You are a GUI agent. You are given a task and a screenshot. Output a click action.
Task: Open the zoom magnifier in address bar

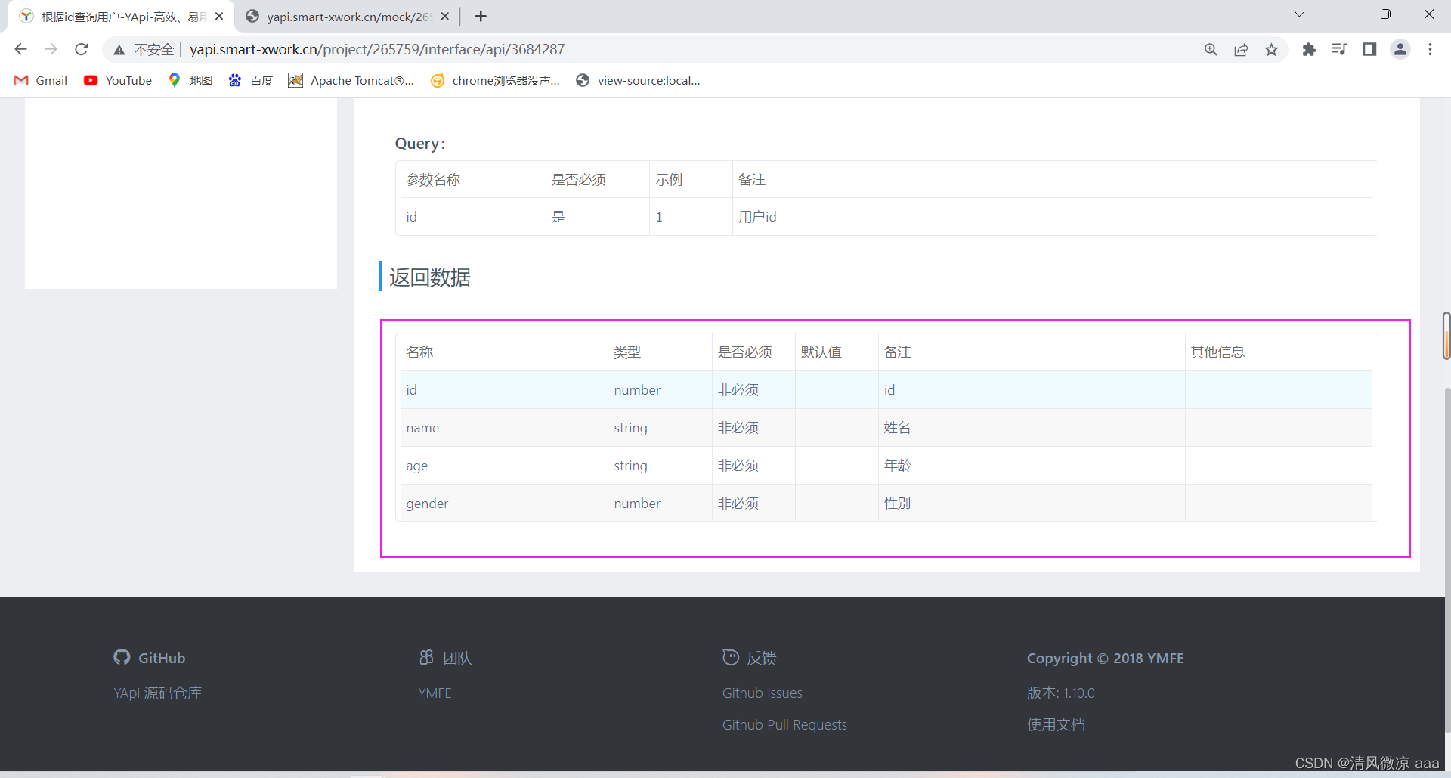(x=1211, y=49)
